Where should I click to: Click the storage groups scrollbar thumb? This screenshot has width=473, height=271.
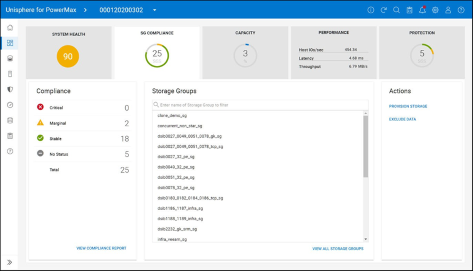[366, 147]
